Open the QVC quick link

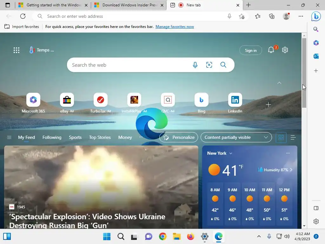(168, 103)
